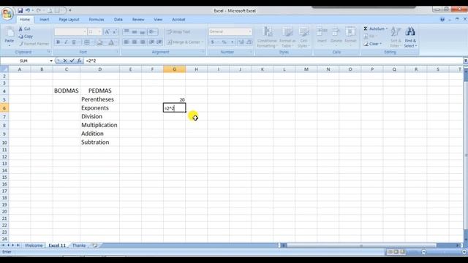Open Insert Function fx dialog
This screenshot has height=263, width=468.
pos(79,61)
